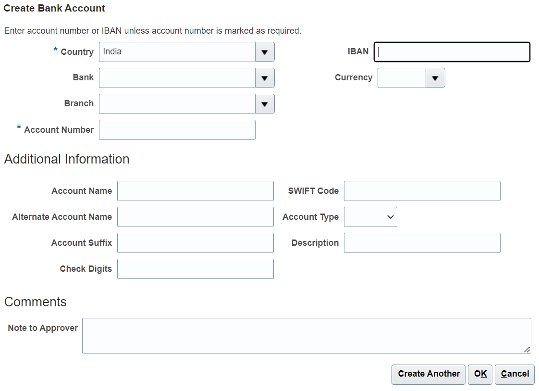Click inside the IBAN input field
Image resolution: width=539 pixels, height=391 pixels.
tap(452, 51)
